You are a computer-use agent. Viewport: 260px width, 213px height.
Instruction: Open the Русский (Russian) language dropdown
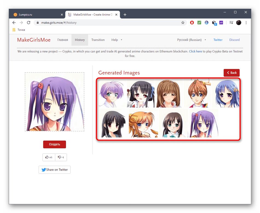click(x=191, y=40)
